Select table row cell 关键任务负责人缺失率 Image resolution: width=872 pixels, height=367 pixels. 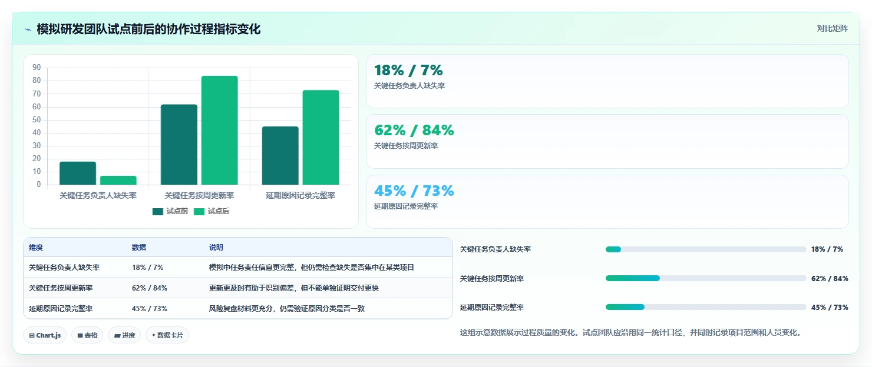64,268
